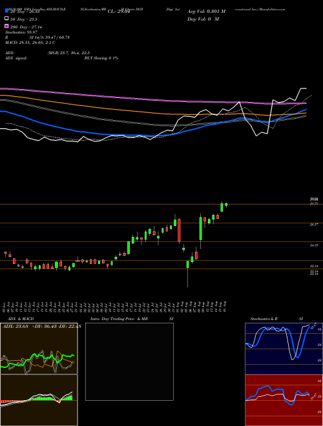Click the ADX indicator chart thumbnail
This screenshot has height=426, width=323.
click(x=39, y=349)
